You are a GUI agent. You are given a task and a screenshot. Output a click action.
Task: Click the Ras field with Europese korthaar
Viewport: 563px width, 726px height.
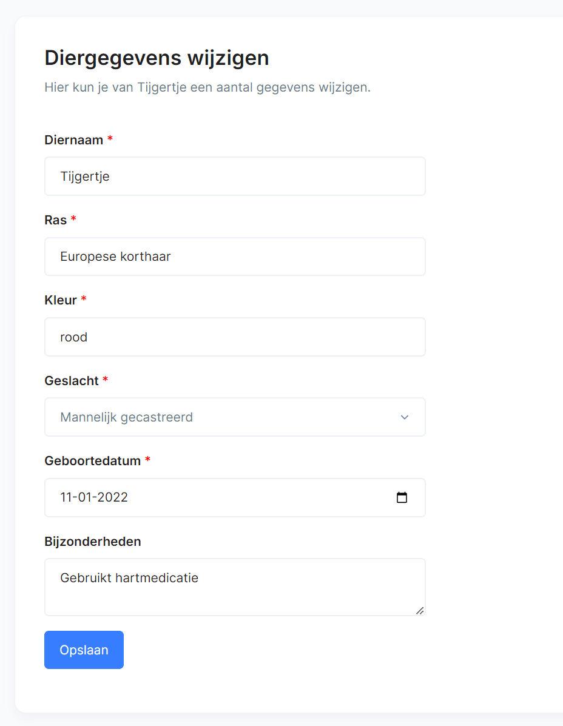pos(235,257)
